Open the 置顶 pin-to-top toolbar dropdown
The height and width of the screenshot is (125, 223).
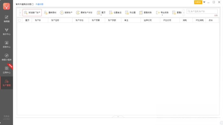[101, 13]
